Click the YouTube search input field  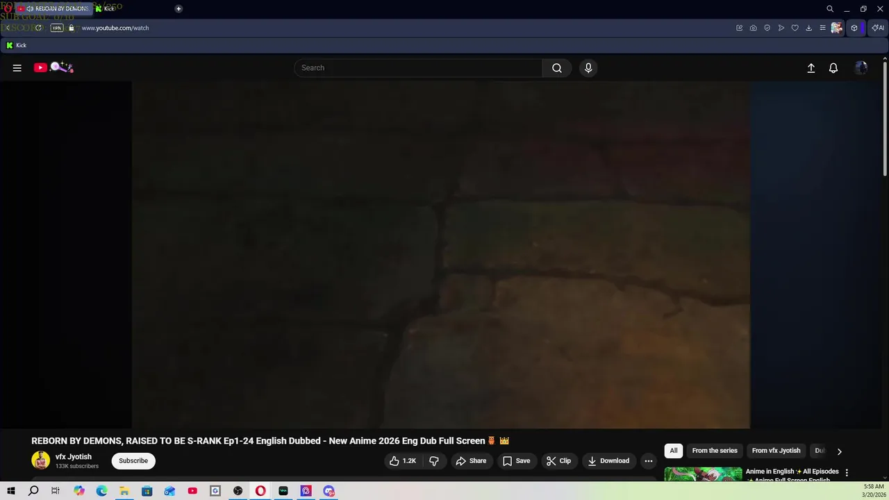(418, 68)
